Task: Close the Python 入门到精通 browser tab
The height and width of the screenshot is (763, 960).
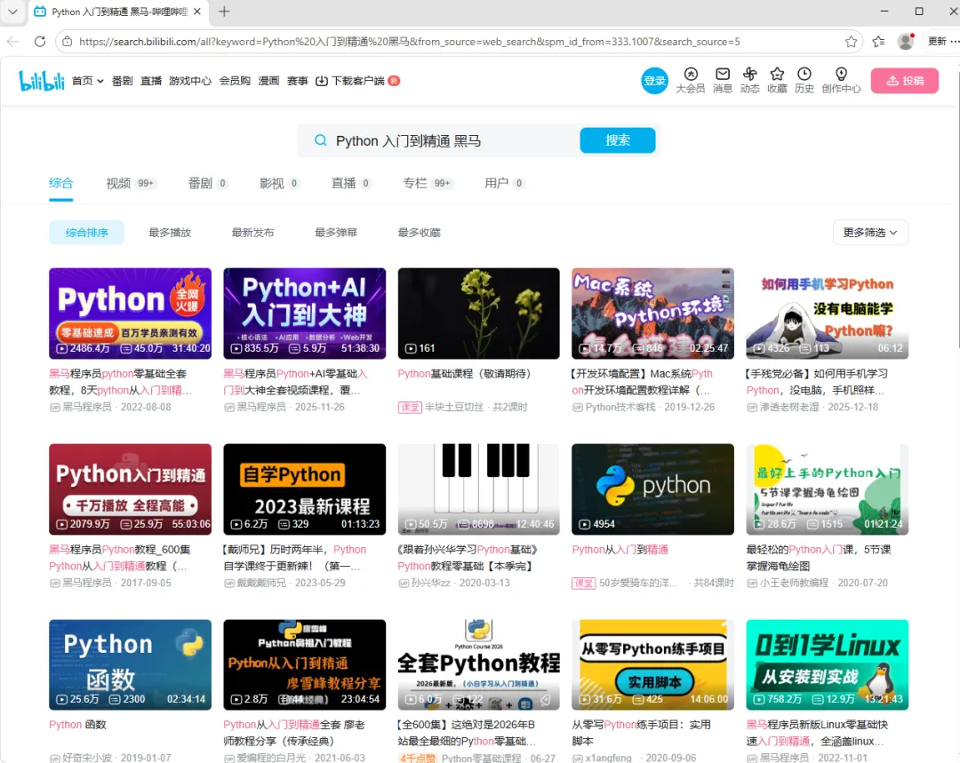Action: coord(197,12)
